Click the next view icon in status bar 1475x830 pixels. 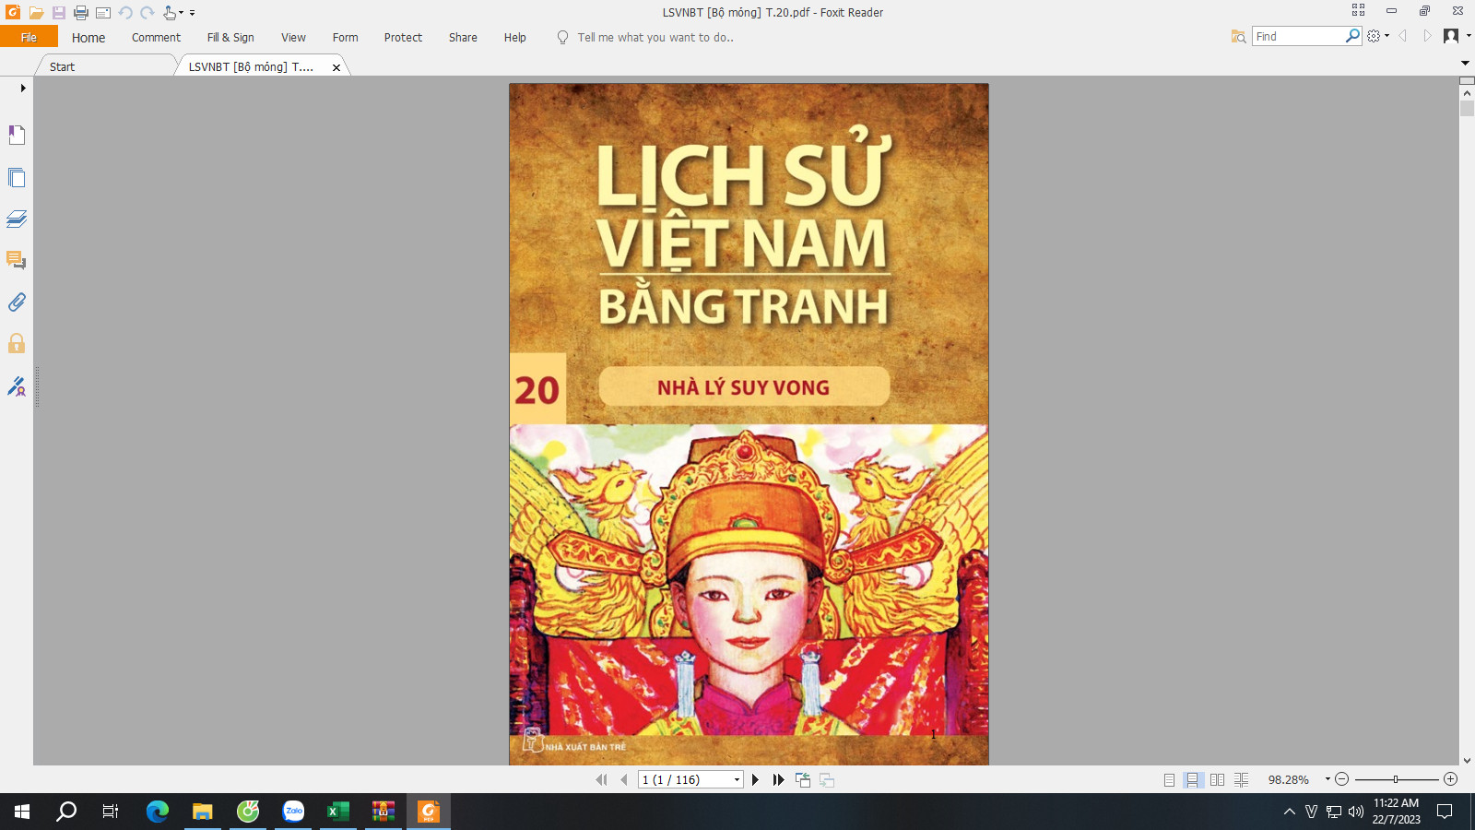tap(827, 780)
